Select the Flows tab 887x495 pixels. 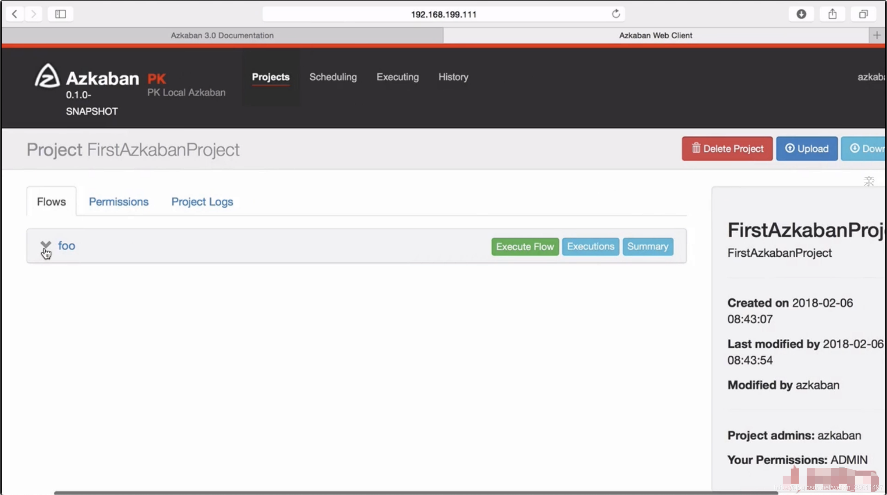[51, 201]
